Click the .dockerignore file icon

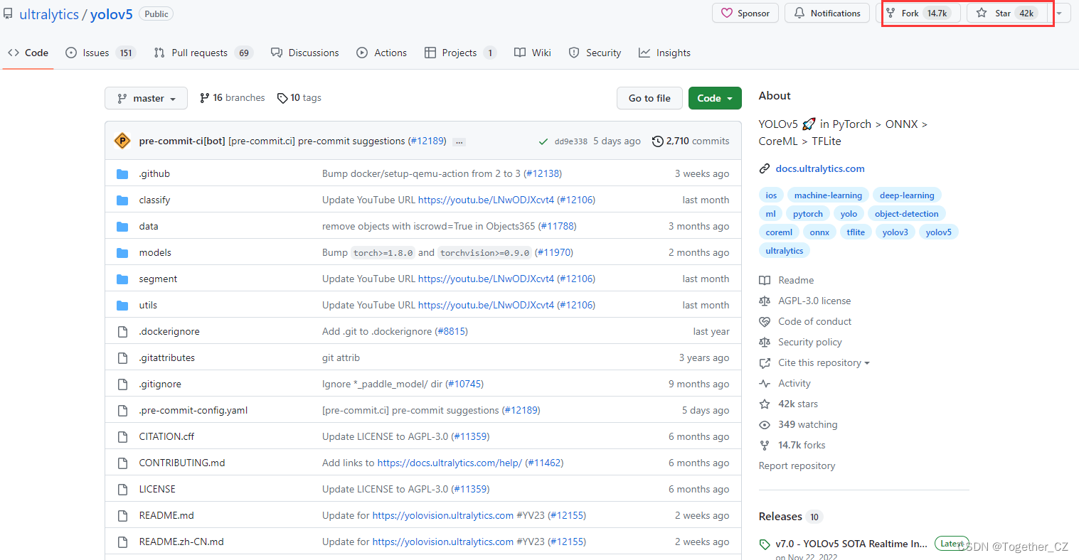pyautogui.click(x=122, y=332)
